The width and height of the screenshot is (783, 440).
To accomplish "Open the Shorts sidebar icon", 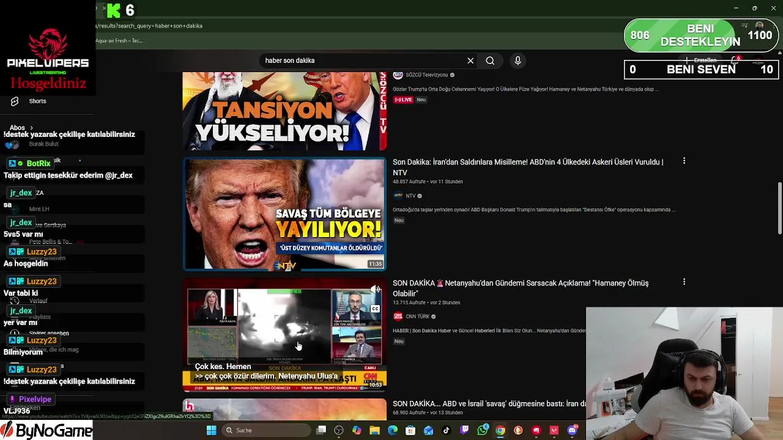I will (15, 101).
